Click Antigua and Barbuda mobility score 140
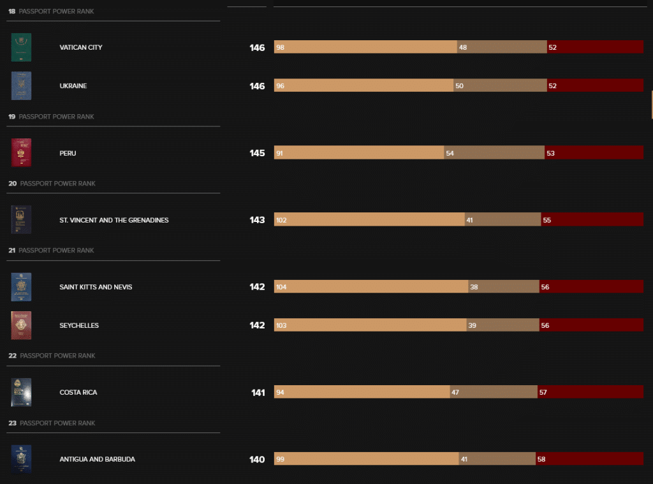This screenshot has width=653, height=484. pyautogui.click(x=257, y=459)
